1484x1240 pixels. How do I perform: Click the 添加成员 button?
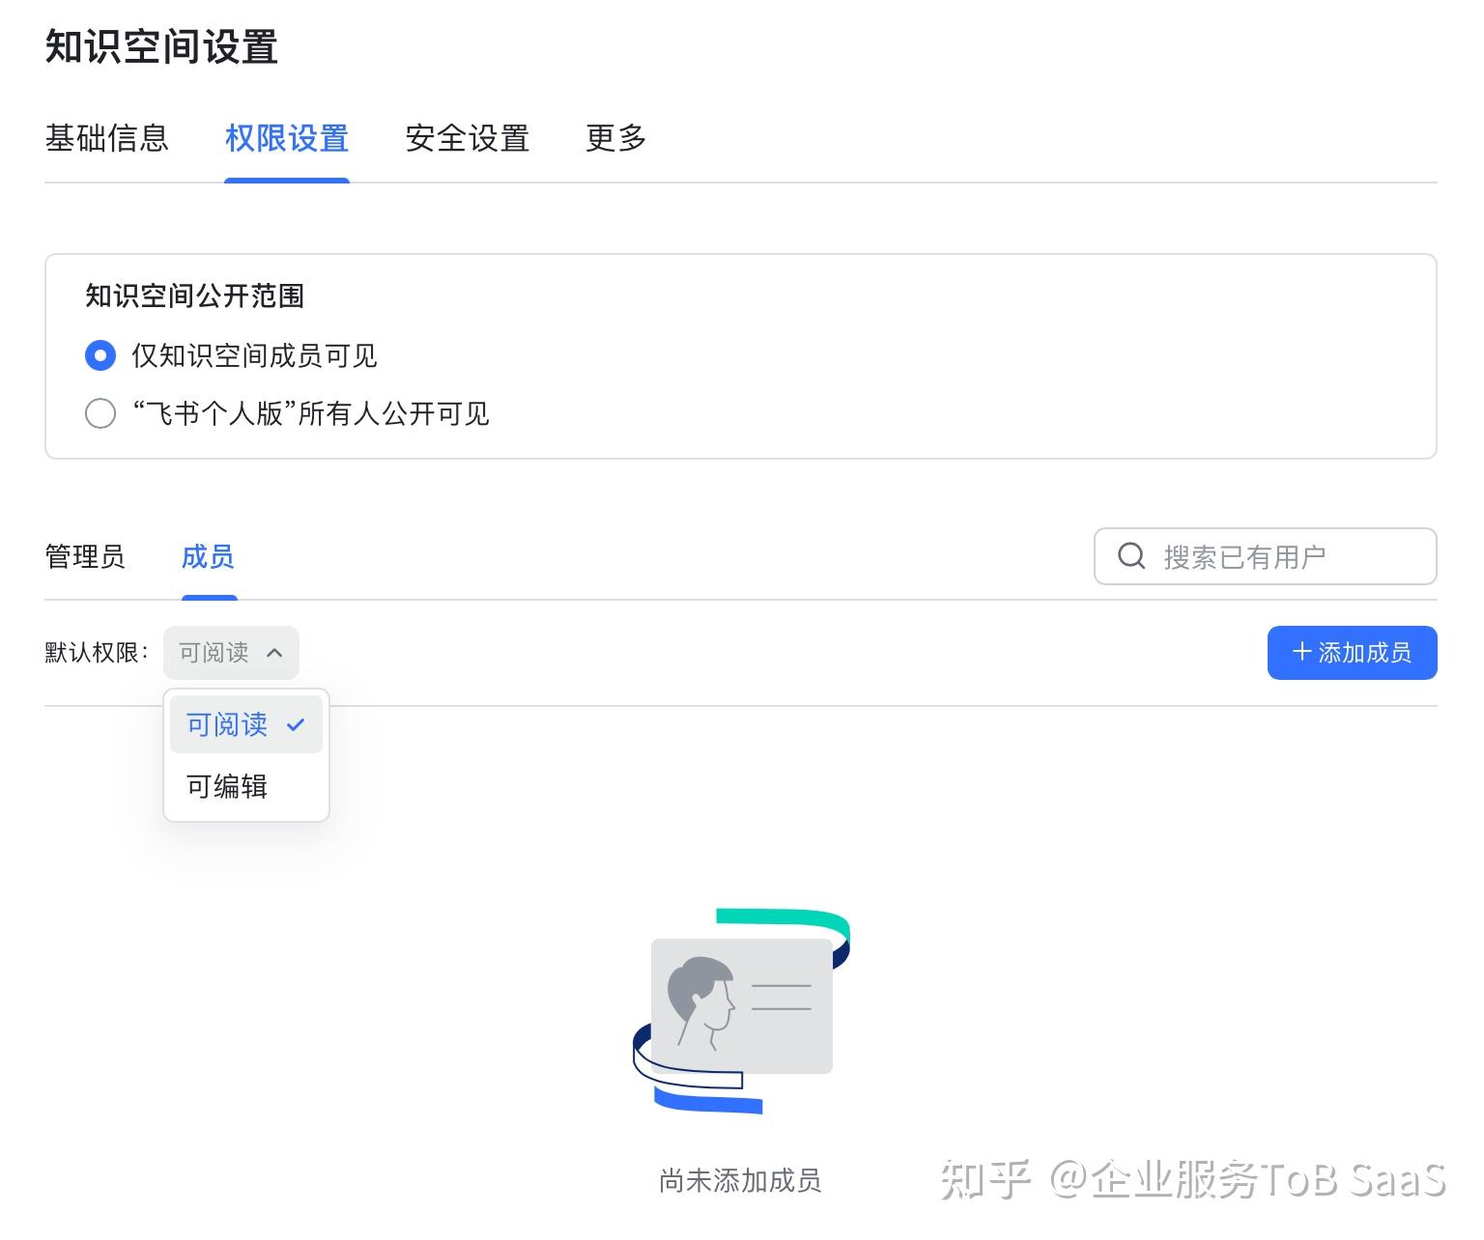[1352, 653]
